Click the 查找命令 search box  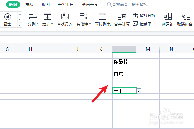click(127, 5)
